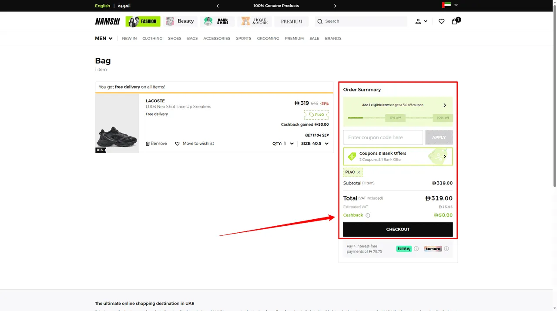Click the CHECKOUT button
Screen dimensions: 557x311
(x=398, y=229)
